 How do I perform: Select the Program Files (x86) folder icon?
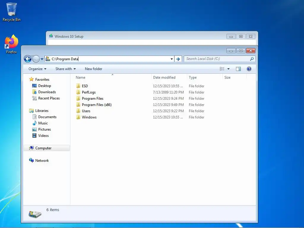click(78, 105)
